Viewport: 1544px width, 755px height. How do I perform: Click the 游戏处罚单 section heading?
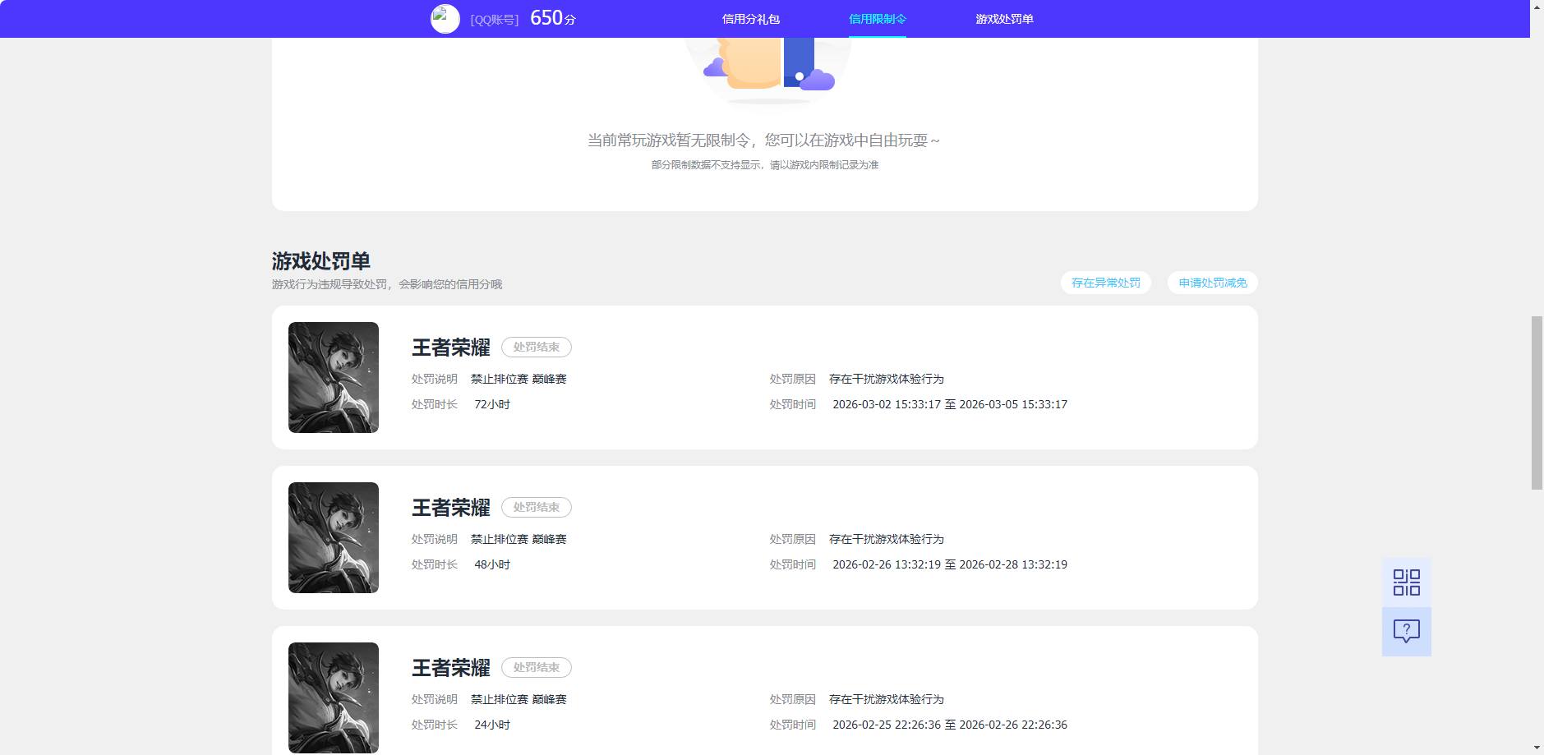(x=321, y=261)
